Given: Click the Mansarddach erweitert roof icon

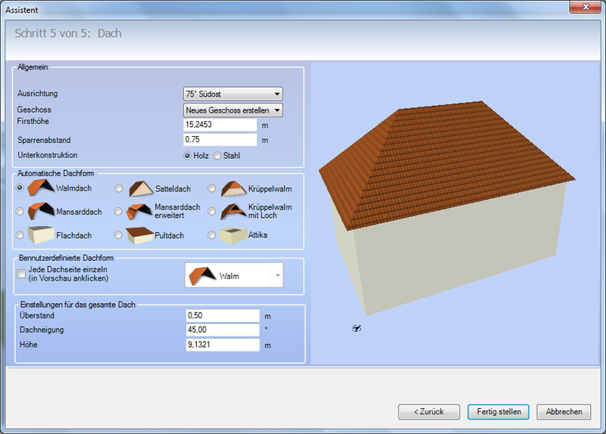Looking at the screenshot, I should pyautogui.click(x=139, y=212).
